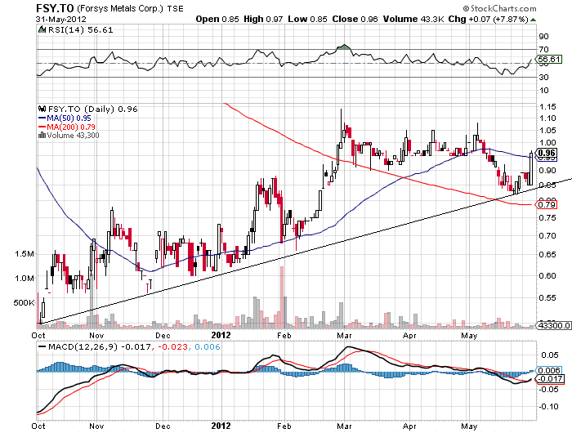This screenshot has width=572, height=433.
Task: Click the MACD -0.10 axis label
Action: (548, 406)
